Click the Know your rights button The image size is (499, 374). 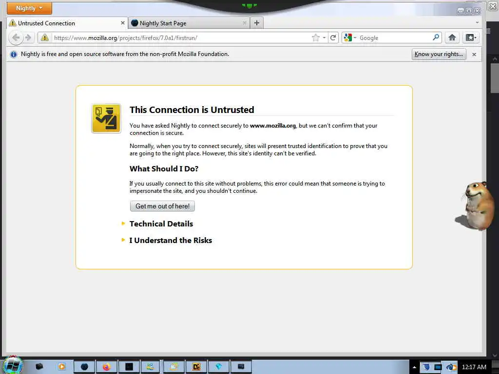click(x=439, y=54)
